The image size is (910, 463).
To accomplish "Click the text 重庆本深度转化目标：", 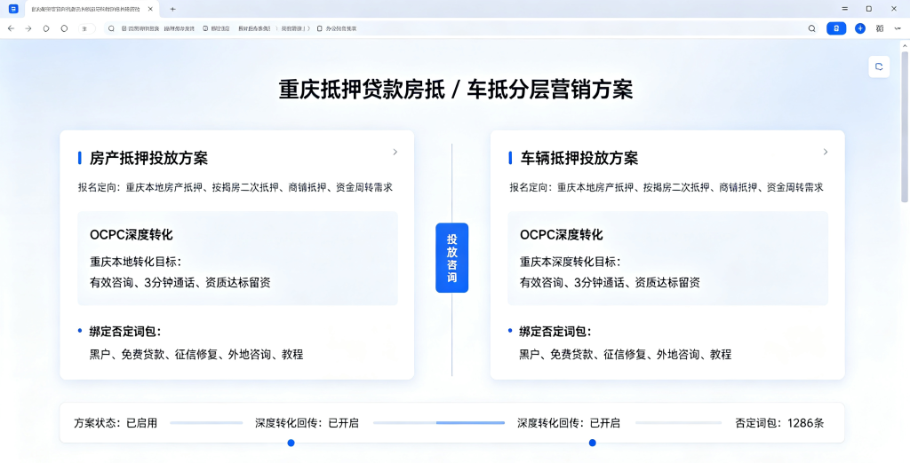I will [570, 262].
